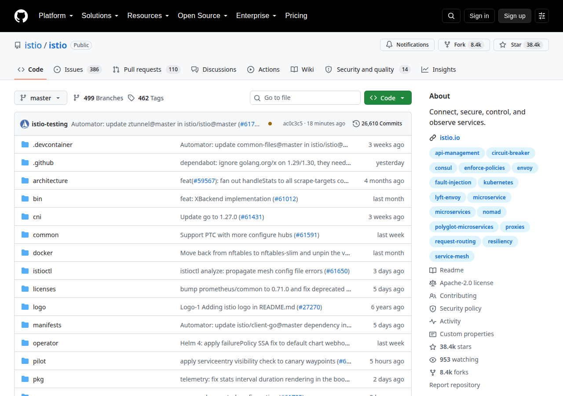This screenshot has width=563, height=396.
Task: Fork the repository via Fork button
Action: (x=464, y=45)
